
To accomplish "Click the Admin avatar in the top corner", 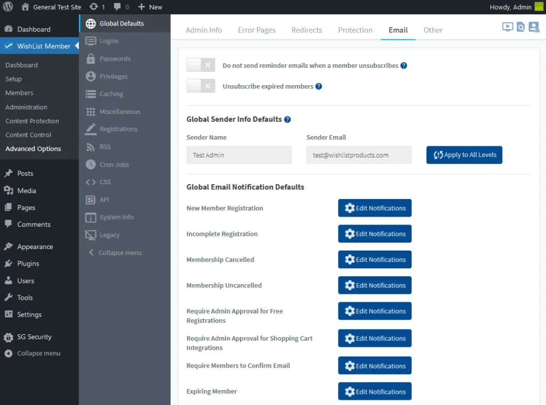I will (x=539, y=7).
